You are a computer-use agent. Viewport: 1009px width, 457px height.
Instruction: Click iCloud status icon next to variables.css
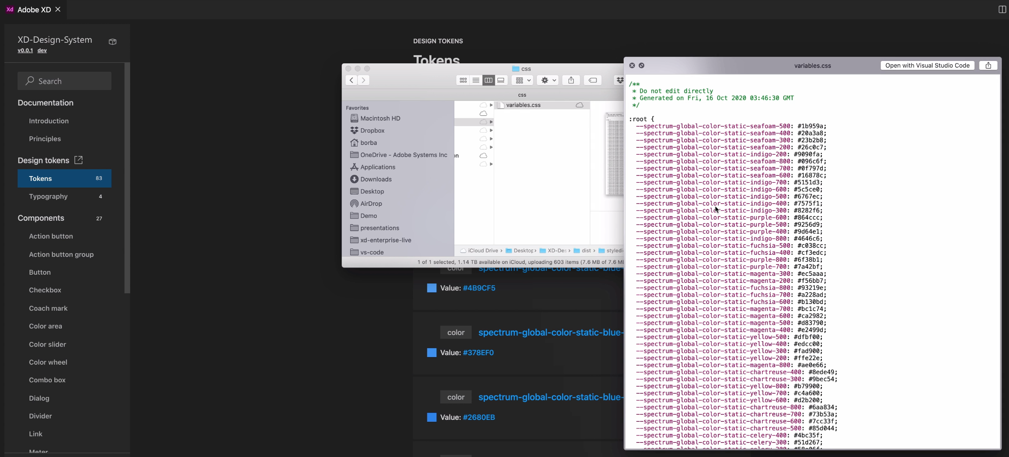click(x=580, y=105)
